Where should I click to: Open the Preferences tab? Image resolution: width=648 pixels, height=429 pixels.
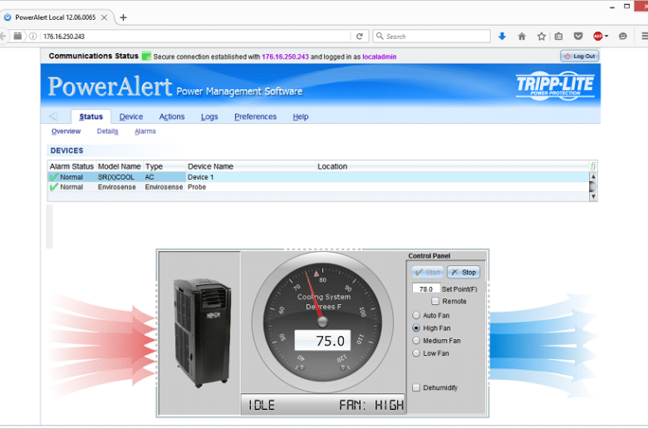pos(255,116)
